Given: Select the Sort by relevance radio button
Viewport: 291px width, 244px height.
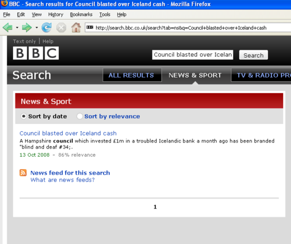Looking at the screenshot, I should 80,116.
